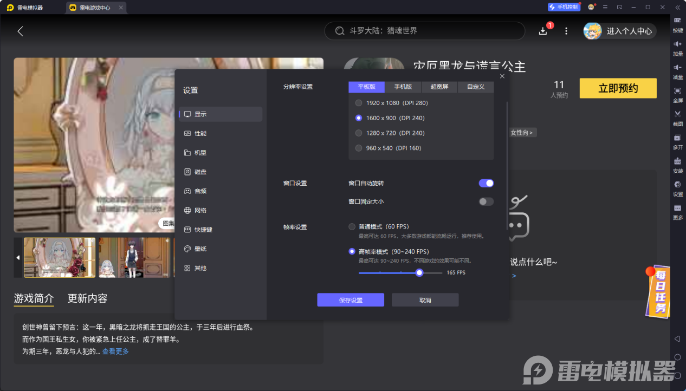Select the first screenshot thumbnail

pyautogui.click(x=60, y=258)
